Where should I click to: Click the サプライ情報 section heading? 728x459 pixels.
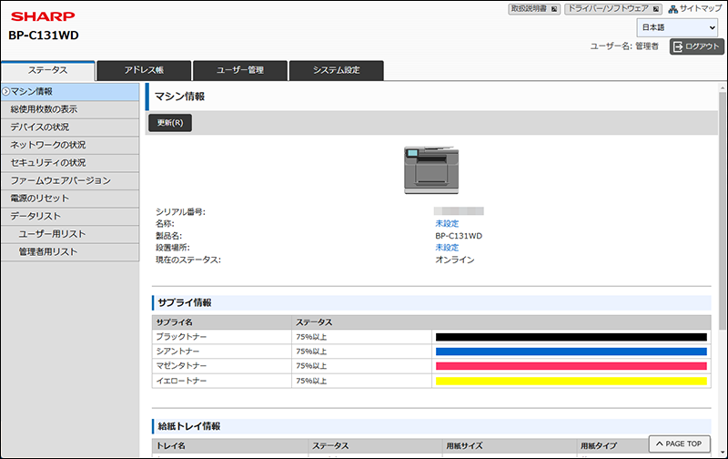click(185, 303)
